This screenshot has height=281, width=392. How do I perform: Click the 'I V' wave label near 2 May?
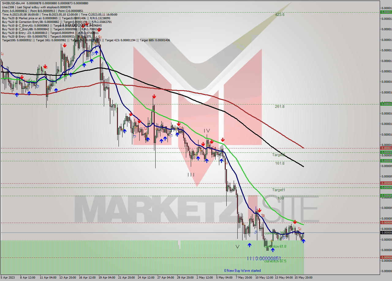[207, 131]
